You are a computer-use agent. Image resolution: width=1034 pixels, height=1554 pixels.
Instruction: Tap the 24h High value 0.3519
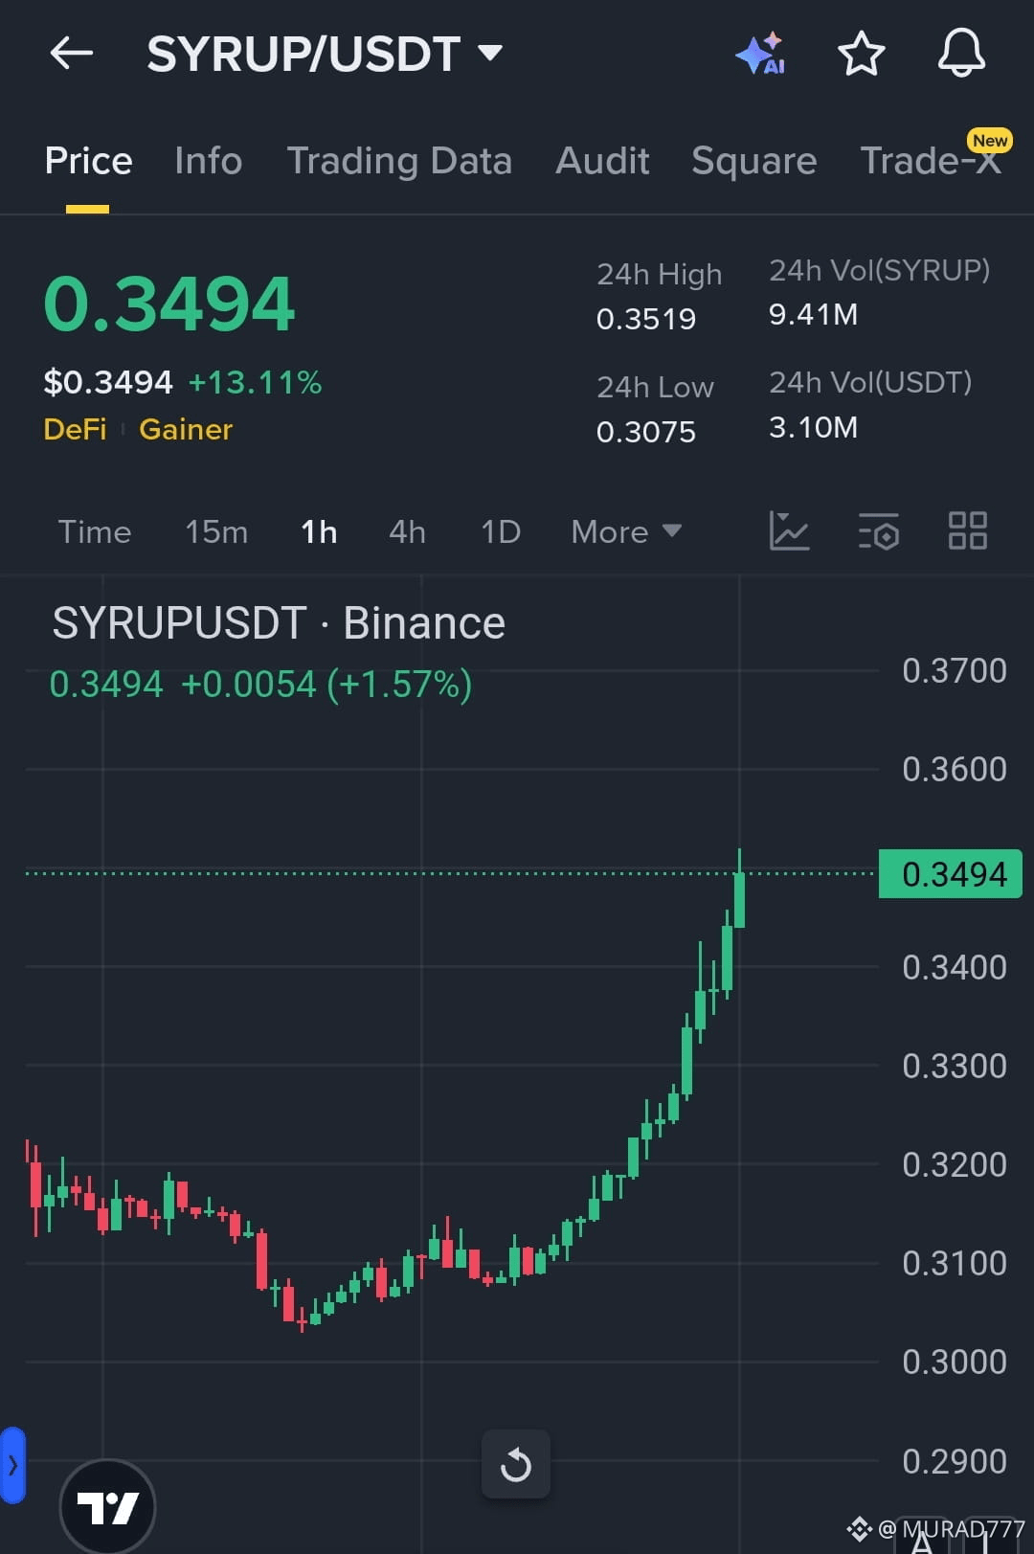pyautogui.click(x=646, y=319)
